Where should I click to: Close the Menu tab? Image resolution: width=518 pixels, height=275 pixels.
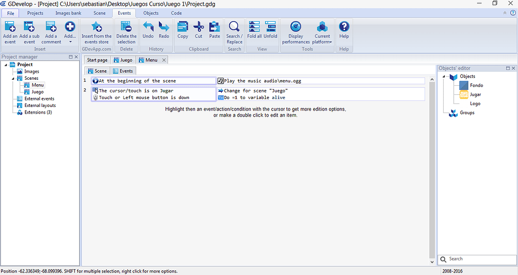pyautogui.click(x=163, y=60)
